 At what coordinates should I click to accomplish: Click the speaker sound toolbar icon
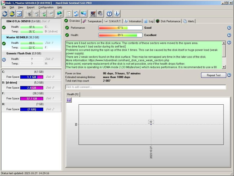point(100,14)
